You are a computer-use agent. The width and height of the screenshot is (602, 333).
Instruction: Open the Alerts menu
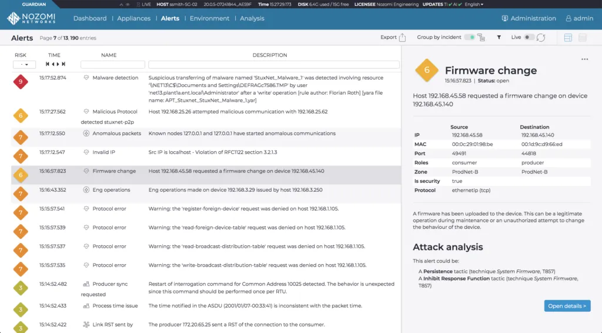tap(170, 18)
